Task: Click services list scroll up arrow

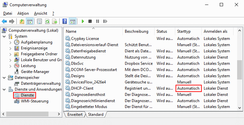Action: pyautogui.click(x=239, y=31)
